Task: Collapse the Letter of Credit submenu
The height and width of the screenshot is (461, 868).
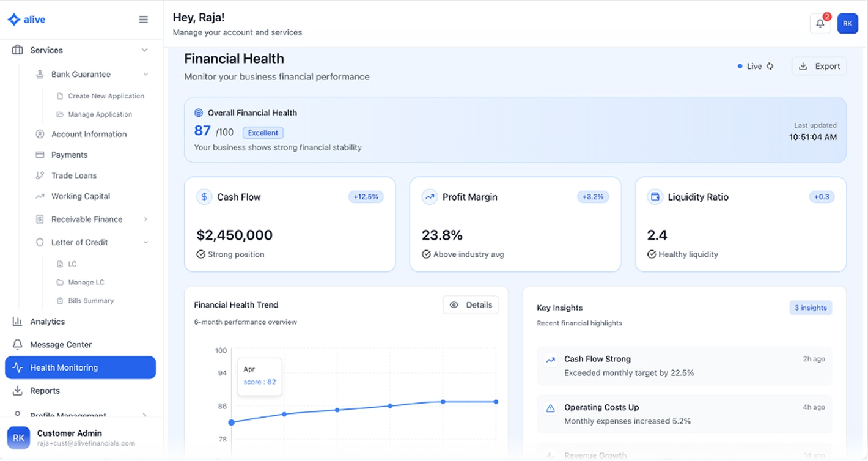Action: tap(145, 243)
